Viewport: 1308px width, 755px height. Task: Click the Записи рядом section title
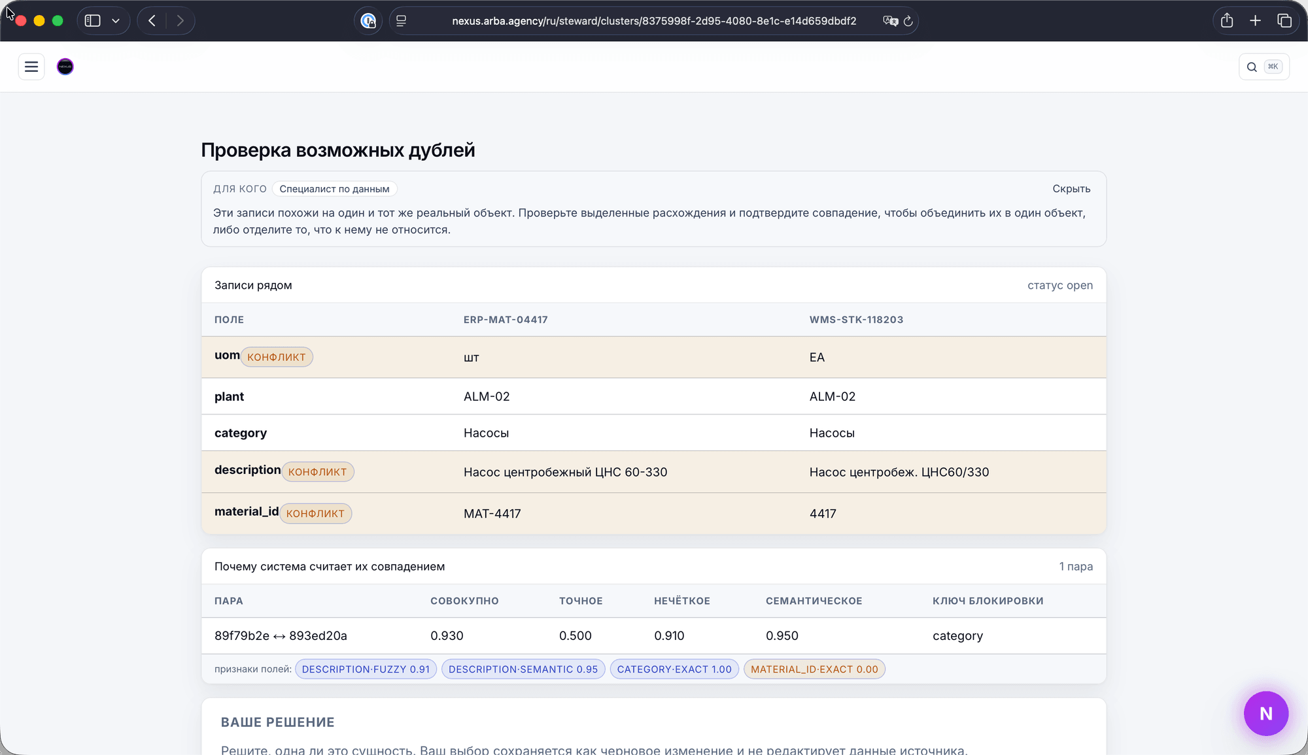point(253,286)
